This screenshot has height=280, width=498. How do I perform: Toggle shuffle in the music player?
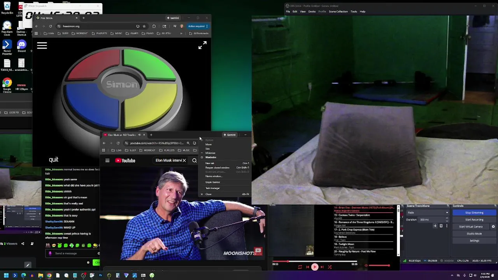point(330,267)
